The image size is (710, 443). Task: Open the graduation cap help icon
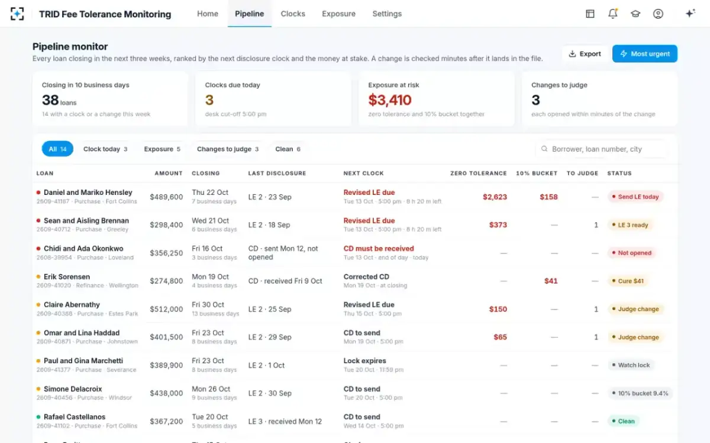(635, 14)
